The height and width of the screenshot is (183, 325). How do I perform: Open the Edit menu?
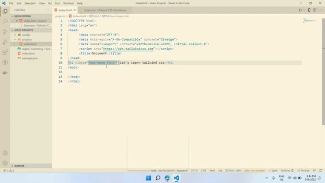coord(19,3)
